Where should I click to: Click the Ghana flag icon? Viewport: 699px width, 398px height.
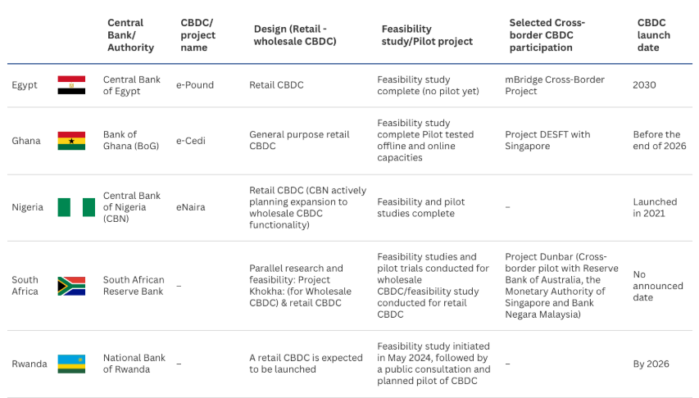pos(71,140)
